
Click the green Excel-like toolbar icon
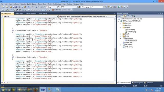click(x=119, y=7)
